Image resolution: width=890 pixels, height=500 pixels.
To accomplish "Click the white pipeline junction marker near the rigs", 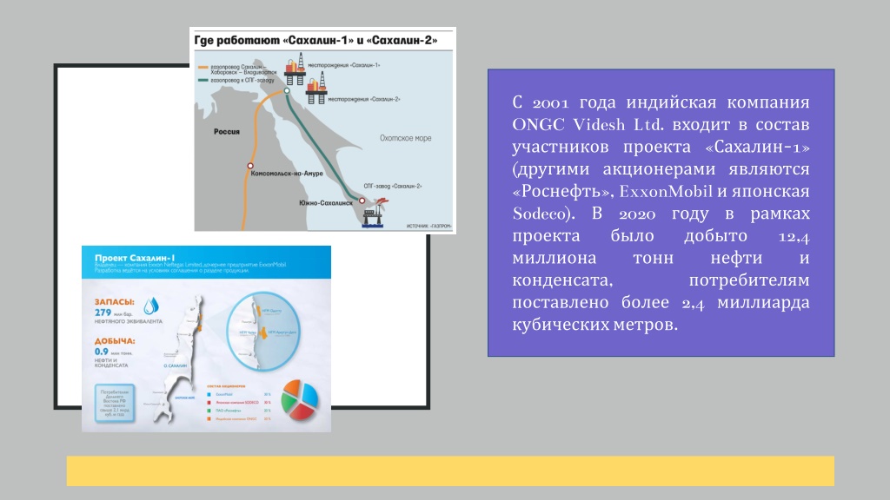I will pyautogui.click(x=287, y=90).
